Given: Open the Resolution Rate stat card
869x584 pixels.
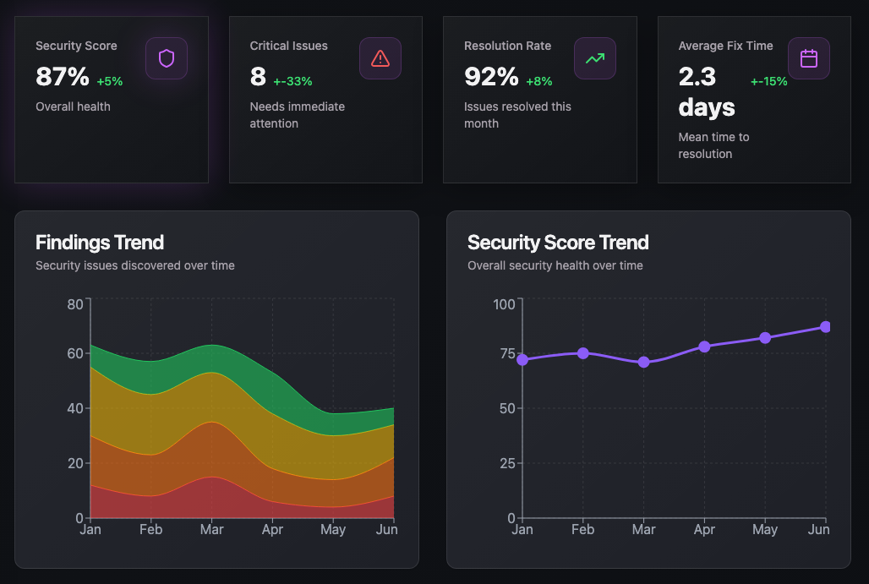Looking at the screenshot, I should 539,99.
